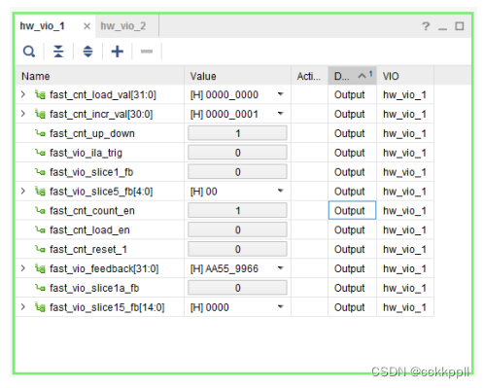Screen dimensions: 484x388
Task: Switch to the hw_vio_2 tab
Action: click(123, 26)
